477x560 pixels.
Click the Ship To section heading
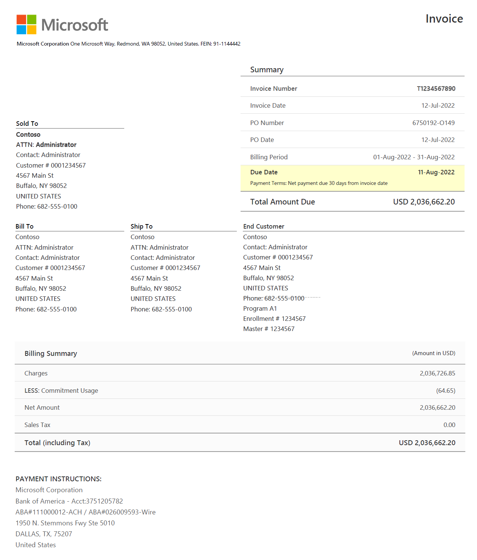tap(142, 226)
